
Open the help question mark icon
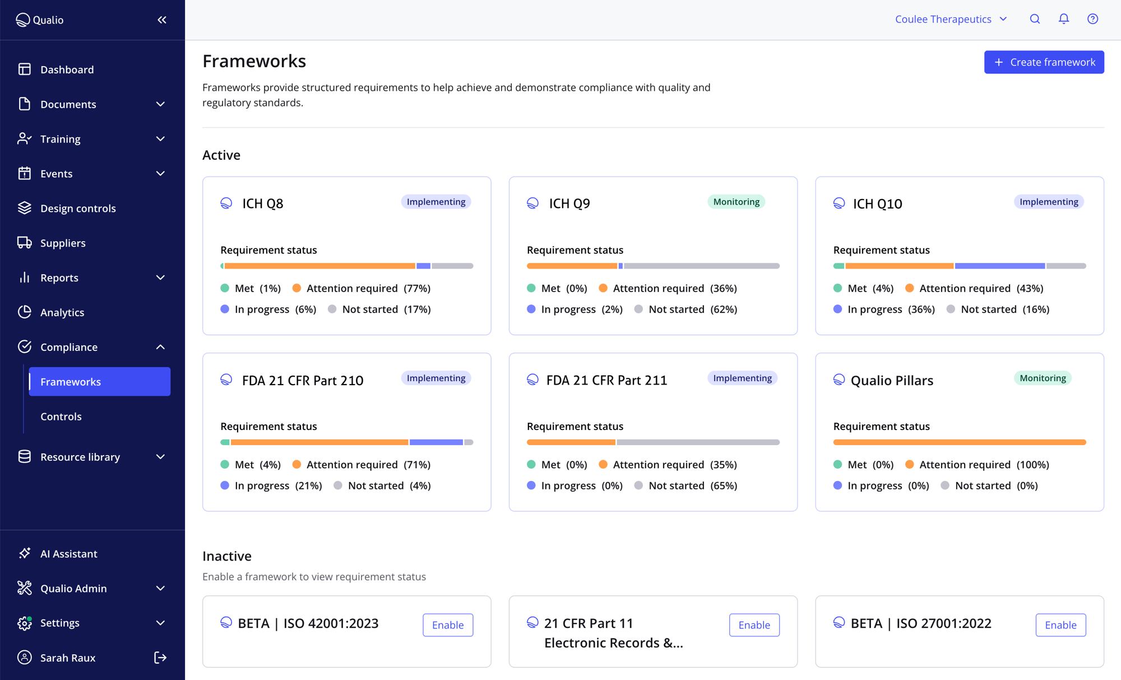pyautogui.click(x=1092, y=18)
